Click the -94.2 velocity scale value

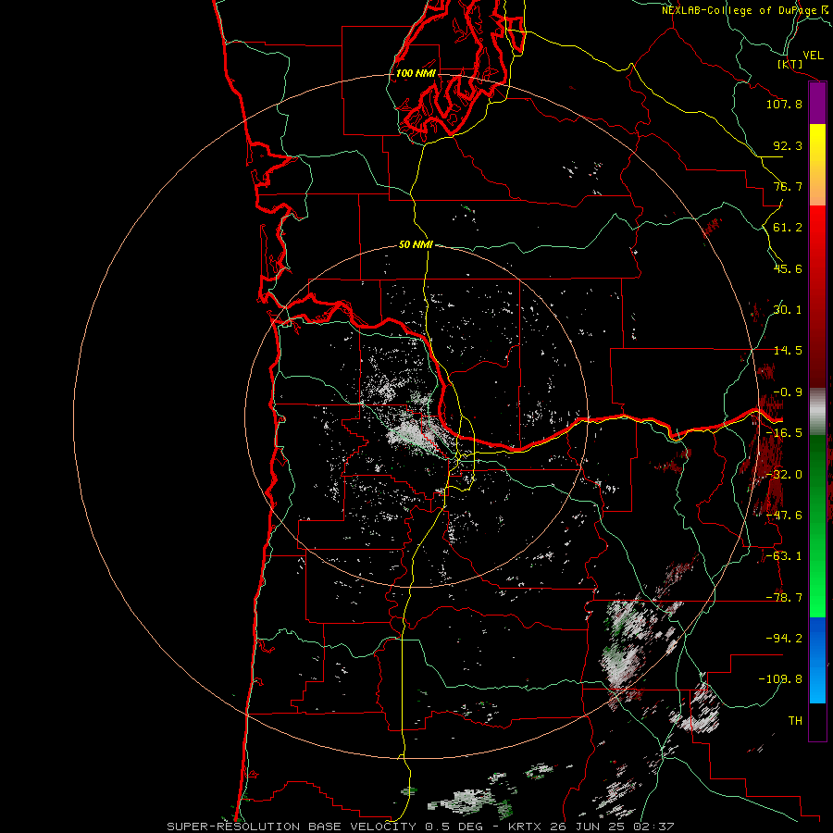pos(784,639)
